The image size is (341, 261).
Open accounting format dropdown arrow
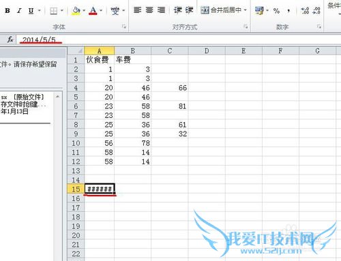click(x=267, y=10)
